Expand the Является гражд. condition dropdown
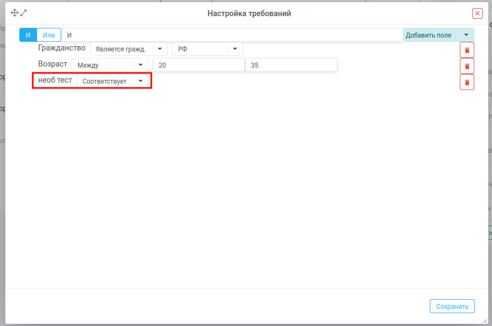The image size is (492, 326). [x=129, y=49]
